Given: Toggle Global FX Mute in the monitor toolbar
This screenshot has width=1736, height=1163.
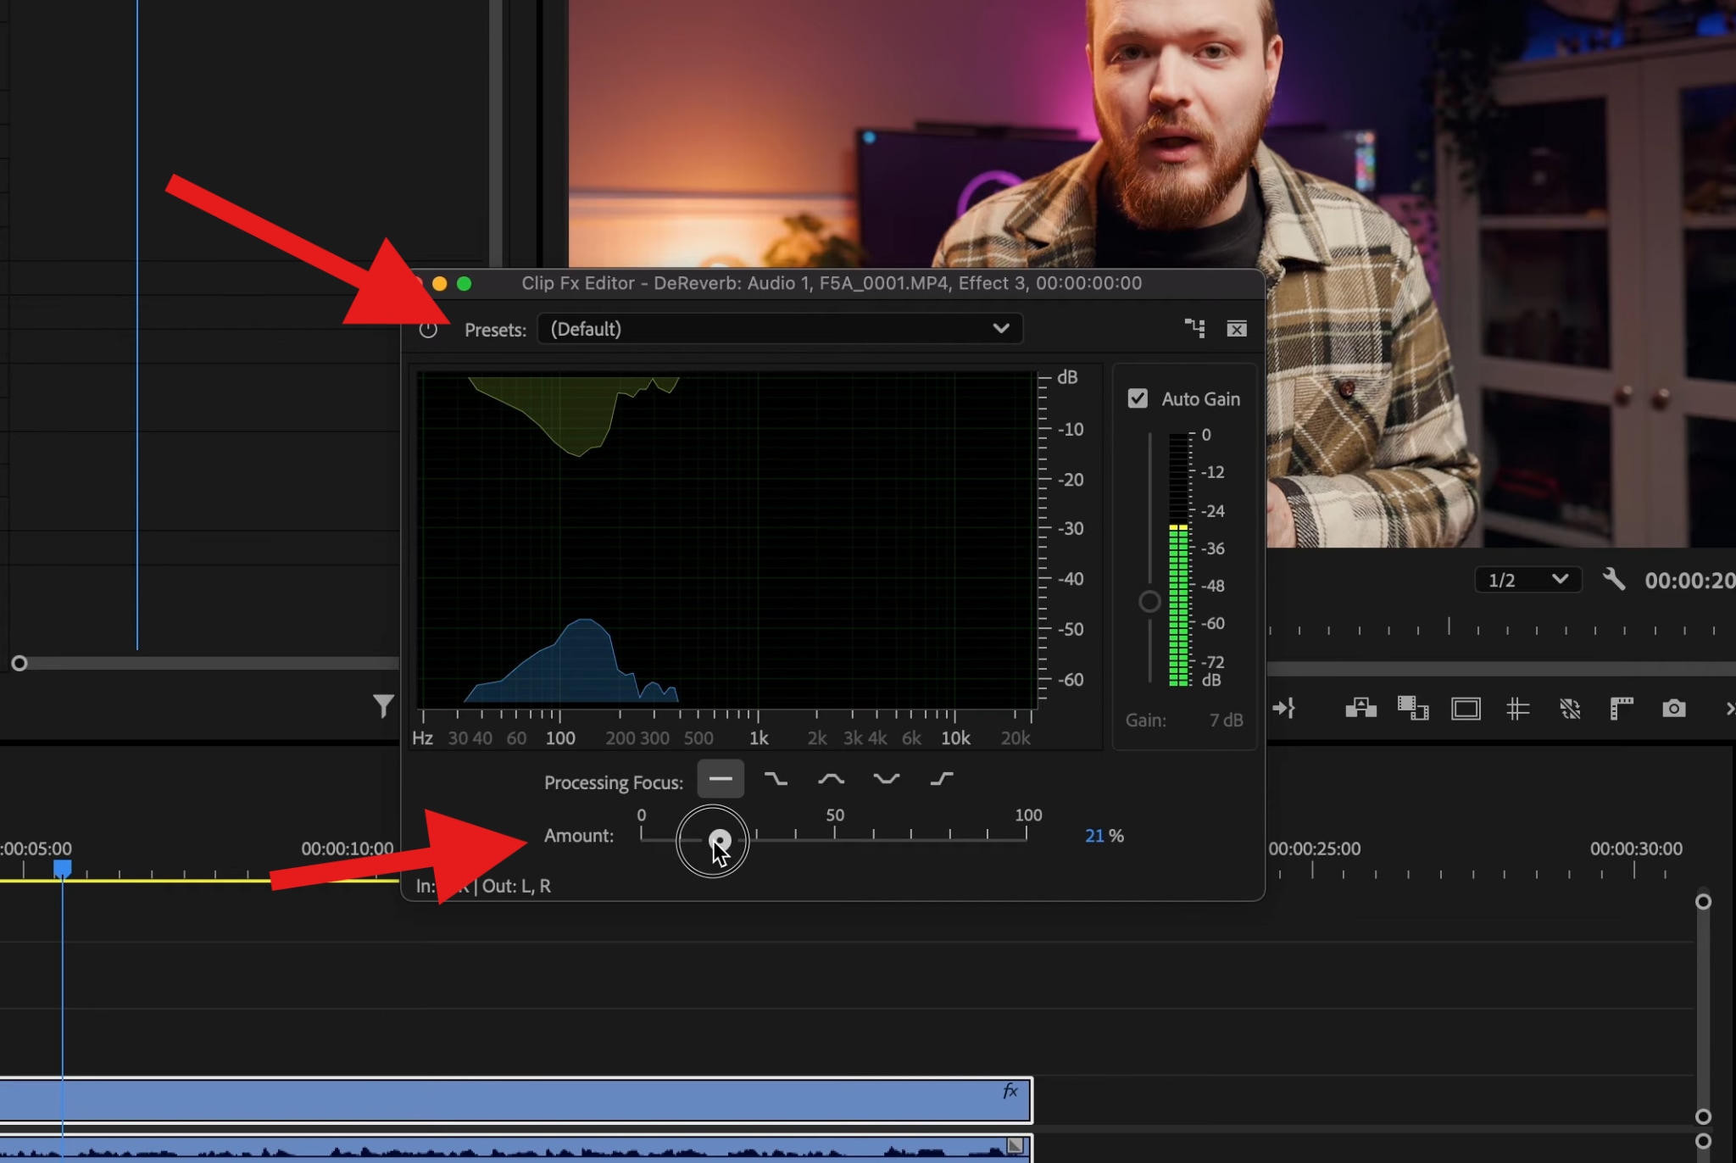Looking at the screenshot, I should coord(1571,709).
